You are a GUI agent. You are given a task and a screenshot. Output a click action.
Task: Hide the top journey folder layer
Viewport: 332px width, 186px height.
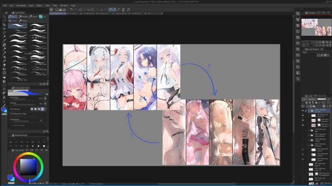tap(303, 111)
